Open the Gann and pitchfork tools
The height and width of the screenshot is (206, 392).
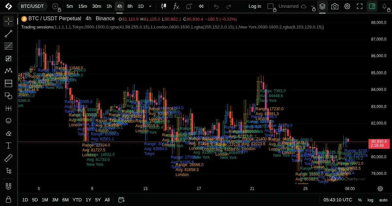tap(8, 59)
